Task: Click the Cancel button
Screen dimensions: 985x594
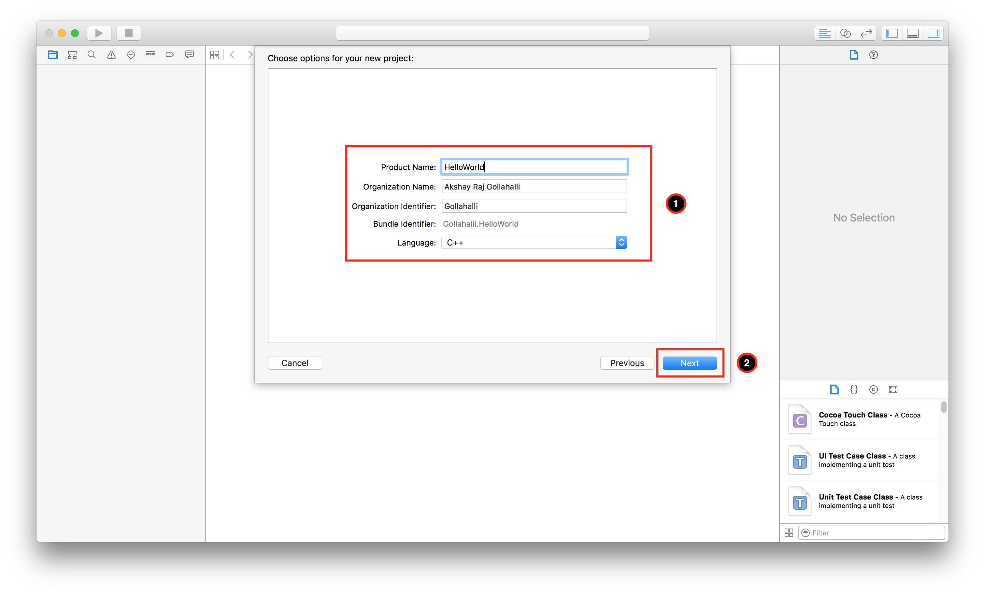Action: click(x=294, y=363)
